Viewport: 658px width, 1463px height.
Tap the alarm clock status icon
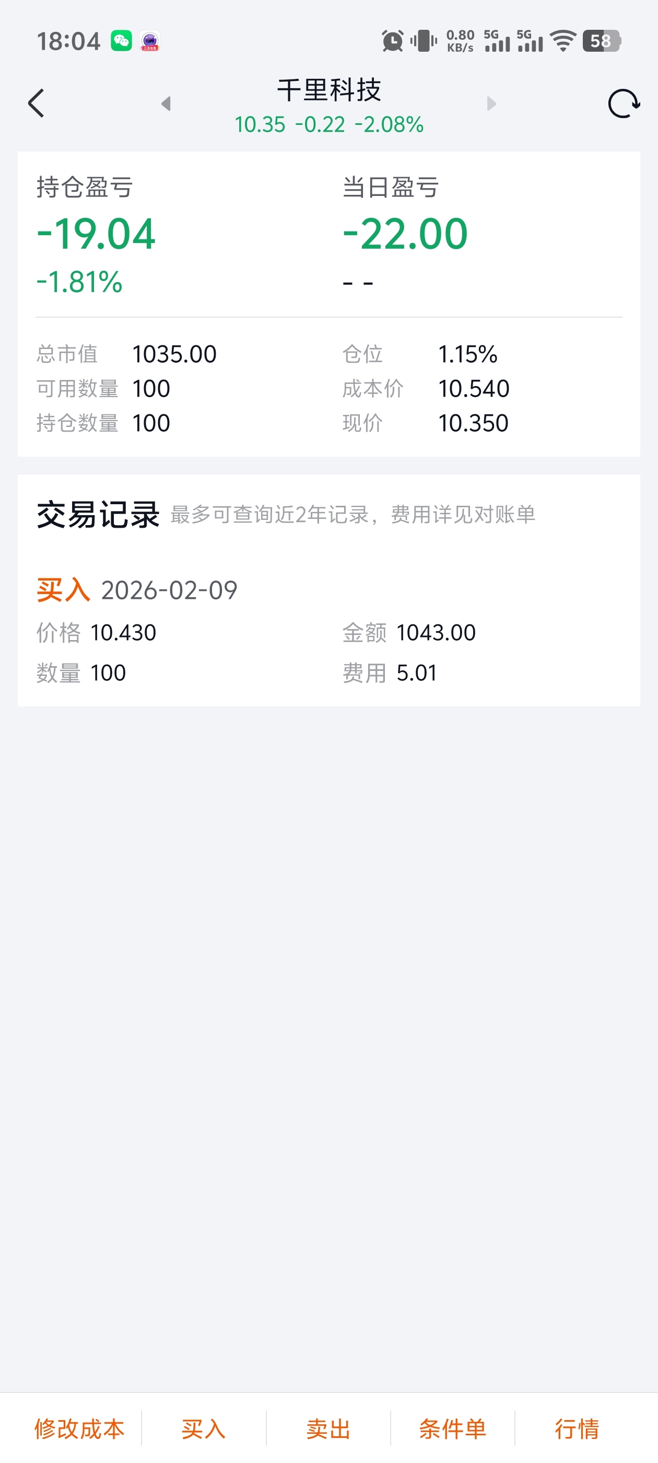click(x=392, y=41)
